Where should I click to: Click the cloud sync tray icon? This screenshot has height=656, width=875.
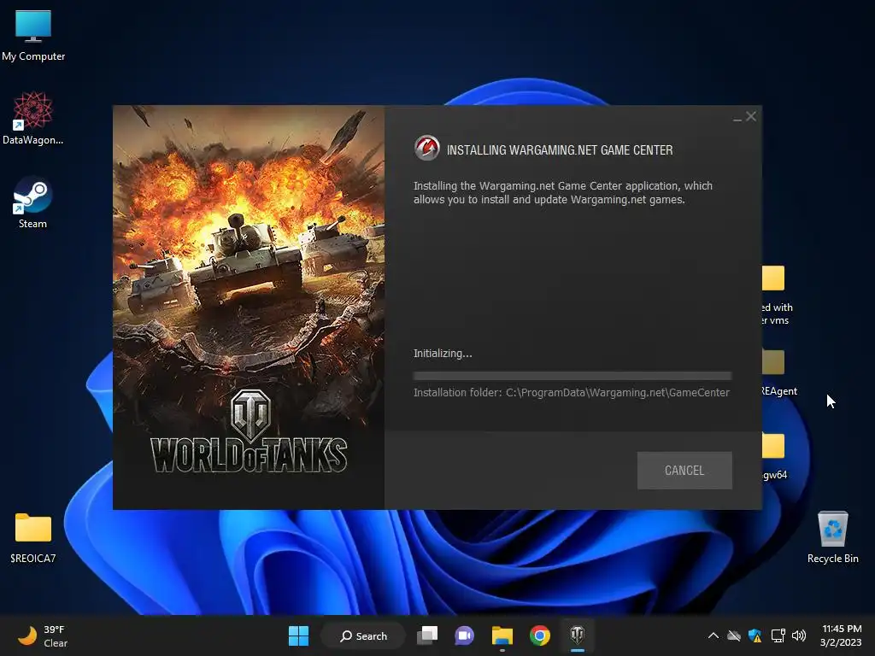point(734,635)
